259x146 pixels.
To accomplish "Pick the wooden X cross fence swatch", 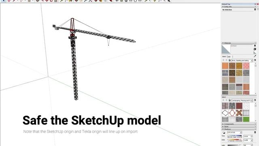I will (239, 113).
